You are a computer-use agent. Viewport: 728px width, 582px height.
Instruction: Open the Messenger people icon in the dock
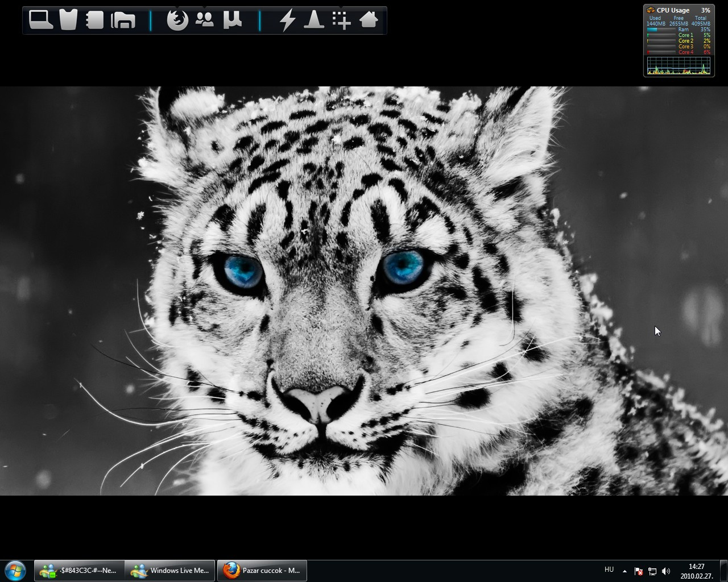pyautogui.click(x=205, y=20)
